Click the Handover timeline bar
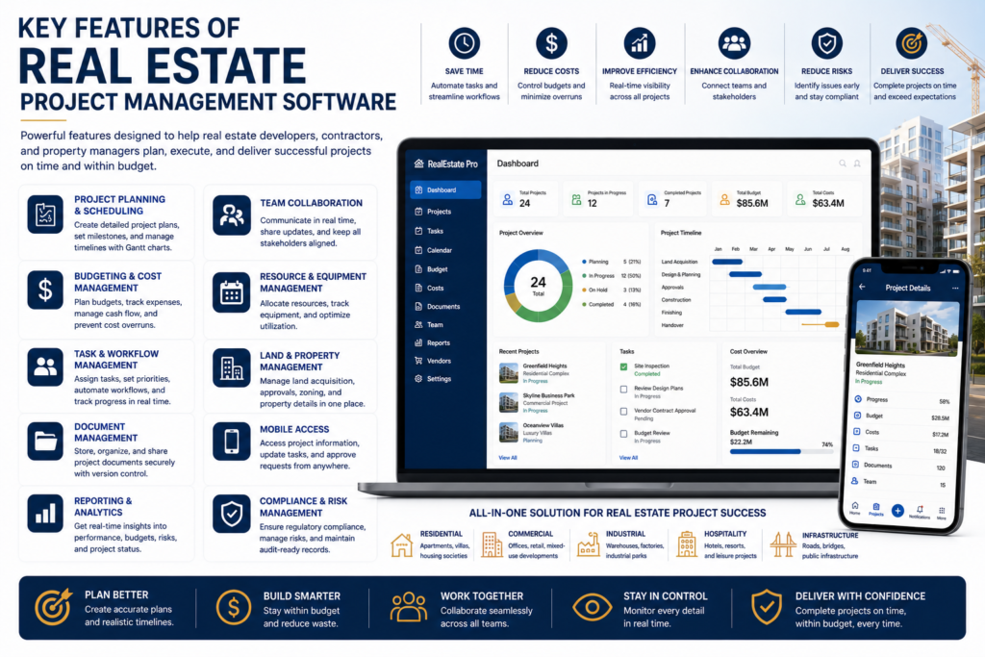The height and width of the screenshot is (657, 985). [821, 325]
